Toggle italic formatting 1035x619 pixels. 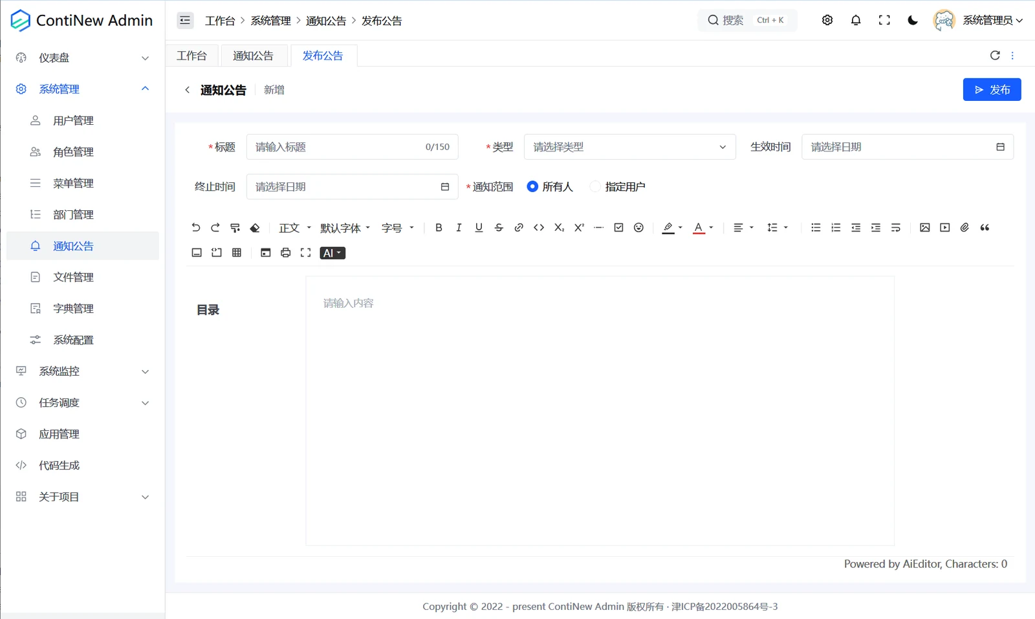click(x=459, y=228)
